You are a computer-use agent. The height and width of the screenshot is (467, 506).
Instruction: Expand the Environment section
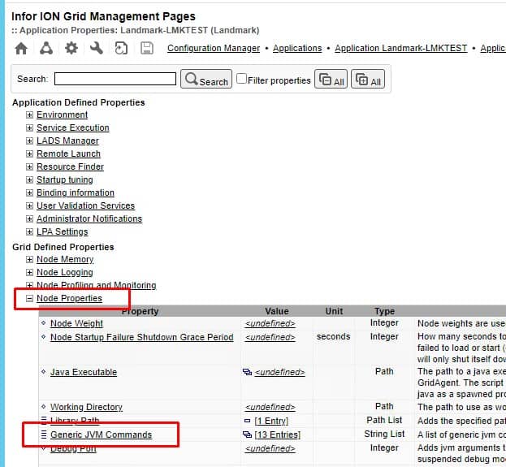pos(29,115)
